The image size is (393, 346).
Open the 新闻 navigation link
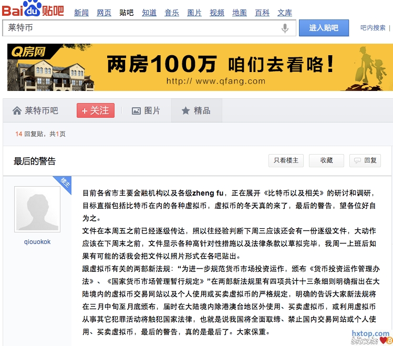coord(81,13)
